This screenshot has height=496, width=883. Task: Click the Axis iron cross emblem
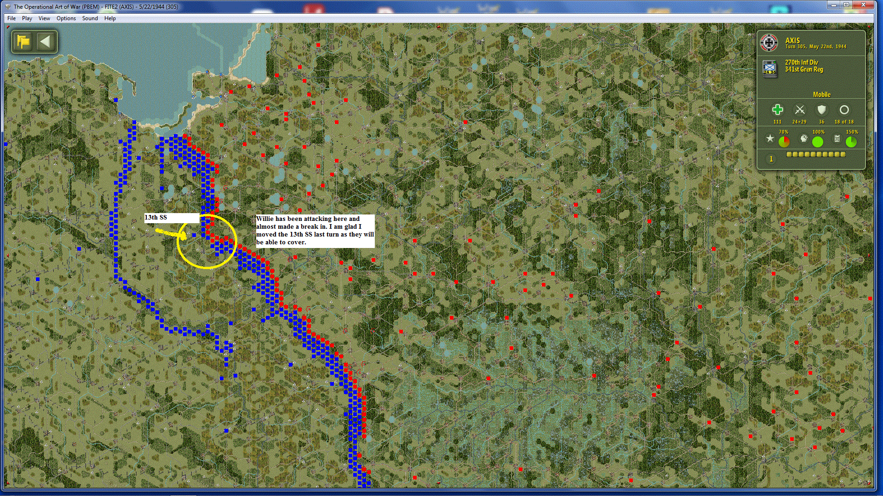click(769, 43)
